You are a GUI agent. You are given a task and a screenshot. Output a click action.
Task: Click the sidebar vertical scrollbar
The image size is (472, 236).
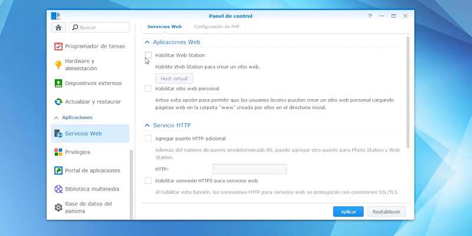[131, 184]
